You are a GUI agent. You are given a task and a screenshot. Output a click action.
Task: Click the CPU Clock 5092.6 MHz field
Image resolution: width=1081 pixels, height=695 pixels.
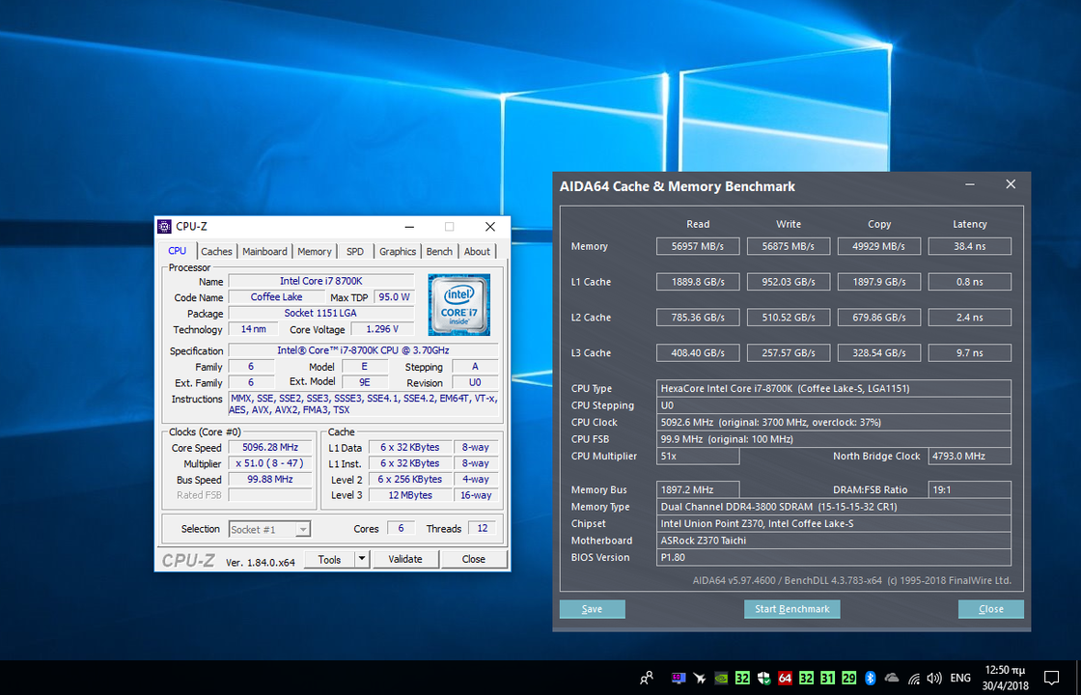834,422
